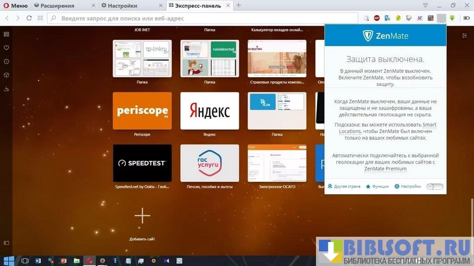This screenshot has height=266, width=474.
Task: Open downloads icon in Opera sidebar
Action: [6, 89]
